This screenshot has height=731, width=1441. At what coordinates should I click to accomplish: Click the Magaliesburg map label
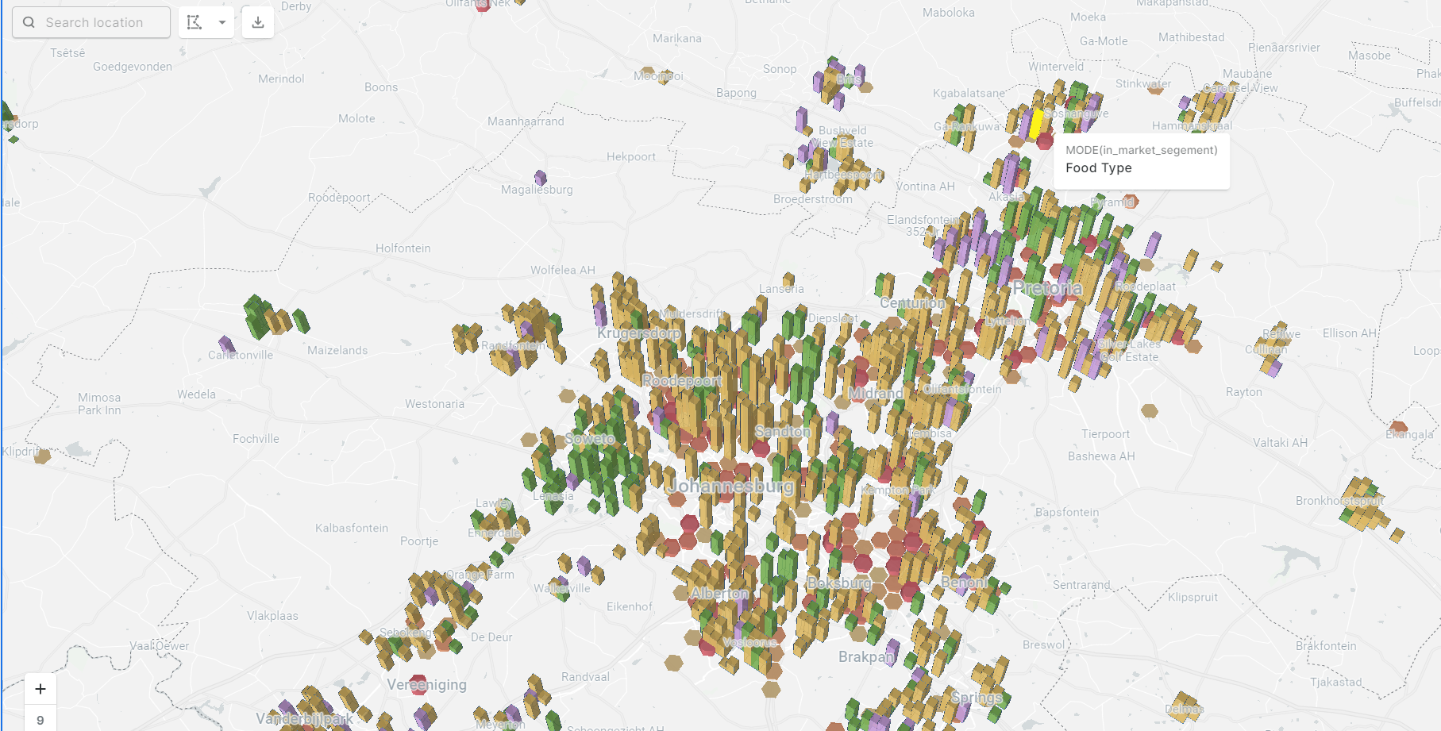537,190
